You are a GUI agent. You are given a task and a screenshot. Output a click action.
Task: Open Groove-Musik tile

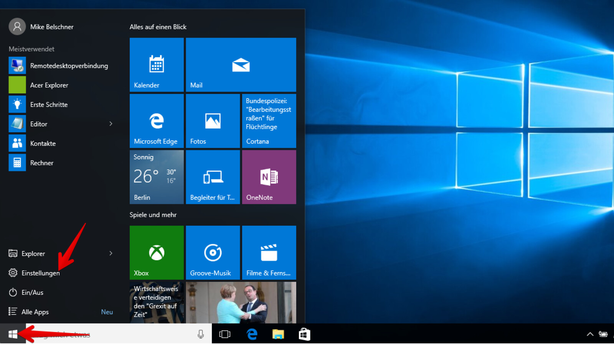point(213,252)
